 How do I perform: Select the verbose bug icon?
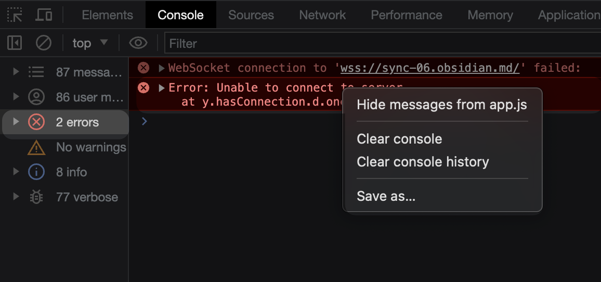click(36, 197)
